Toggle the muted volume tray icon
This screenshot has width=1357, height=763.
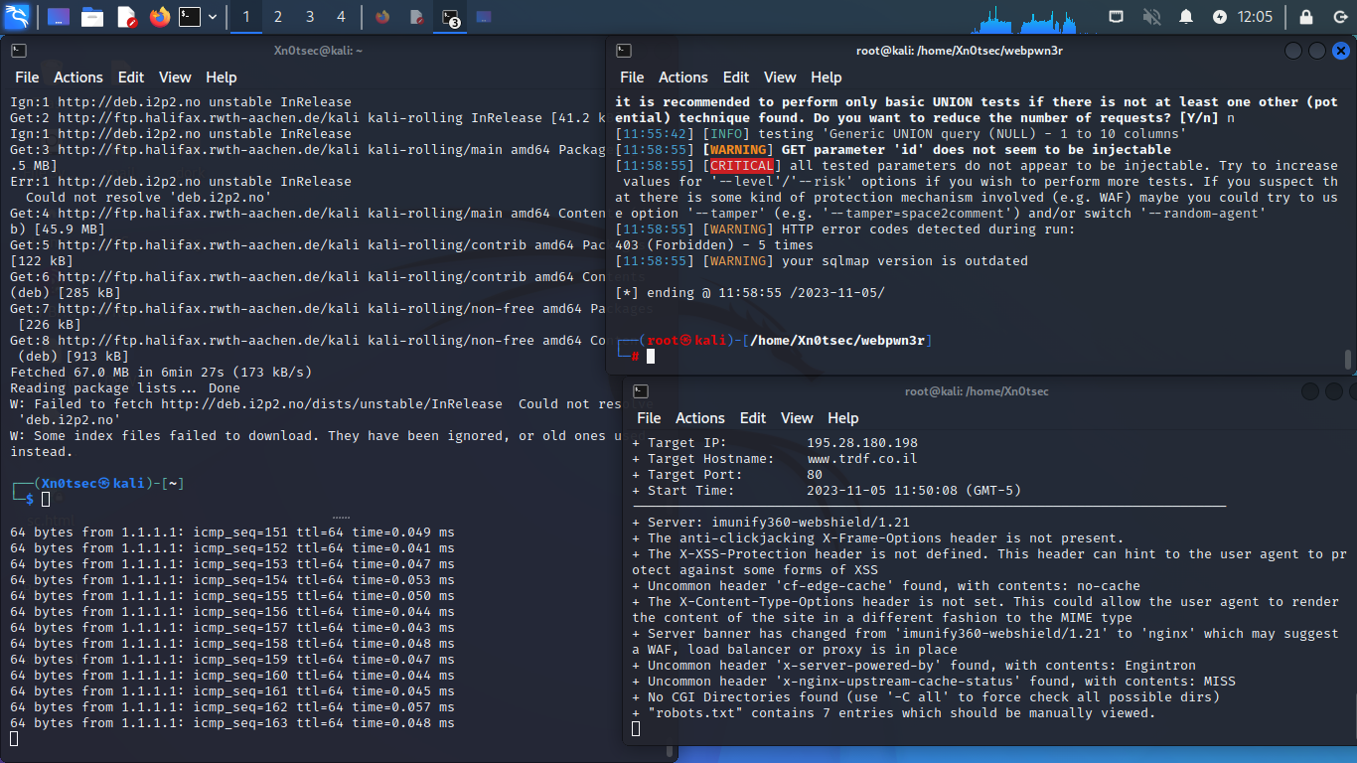click(x=1151, y=17)
